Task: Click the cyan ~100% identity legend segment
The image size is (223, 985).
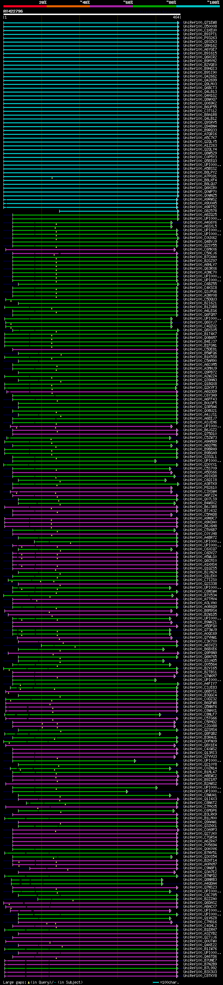Action: [x=198, y=6]
